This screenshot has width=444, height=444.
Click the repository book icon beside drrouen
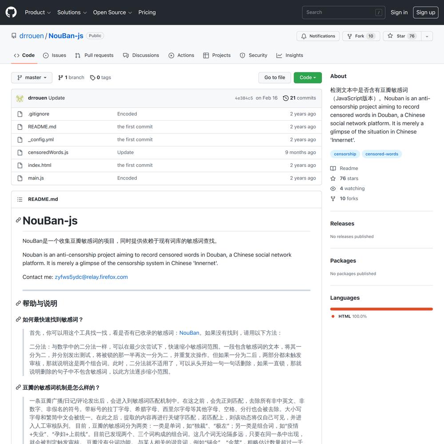coord(14,36)
